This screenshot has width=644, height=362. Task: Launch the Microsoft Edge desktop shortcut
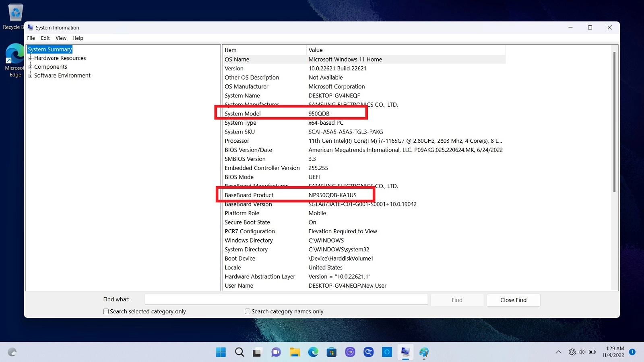point(15,60)
